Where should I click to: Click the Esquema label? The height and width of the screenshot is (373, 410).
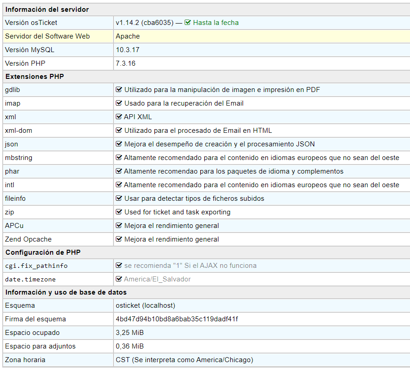20,305
